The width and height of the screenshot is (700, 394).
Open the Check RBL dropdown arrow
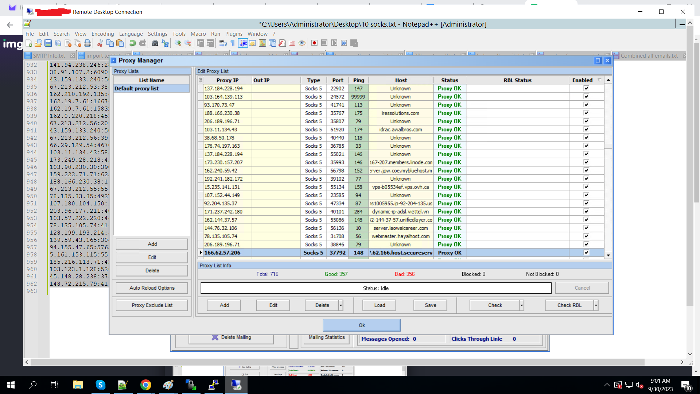pyautogui.click(x=596, y=305)
